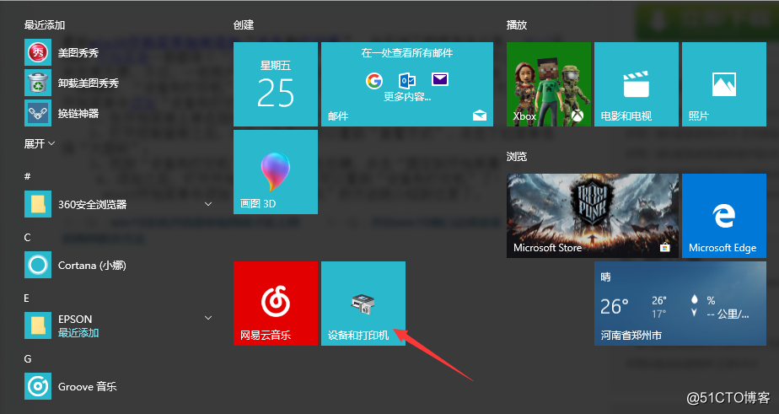Screen dimensions: 779x414
Task: Open the 美图秀秀 app icon
Action: click(38, 52)
